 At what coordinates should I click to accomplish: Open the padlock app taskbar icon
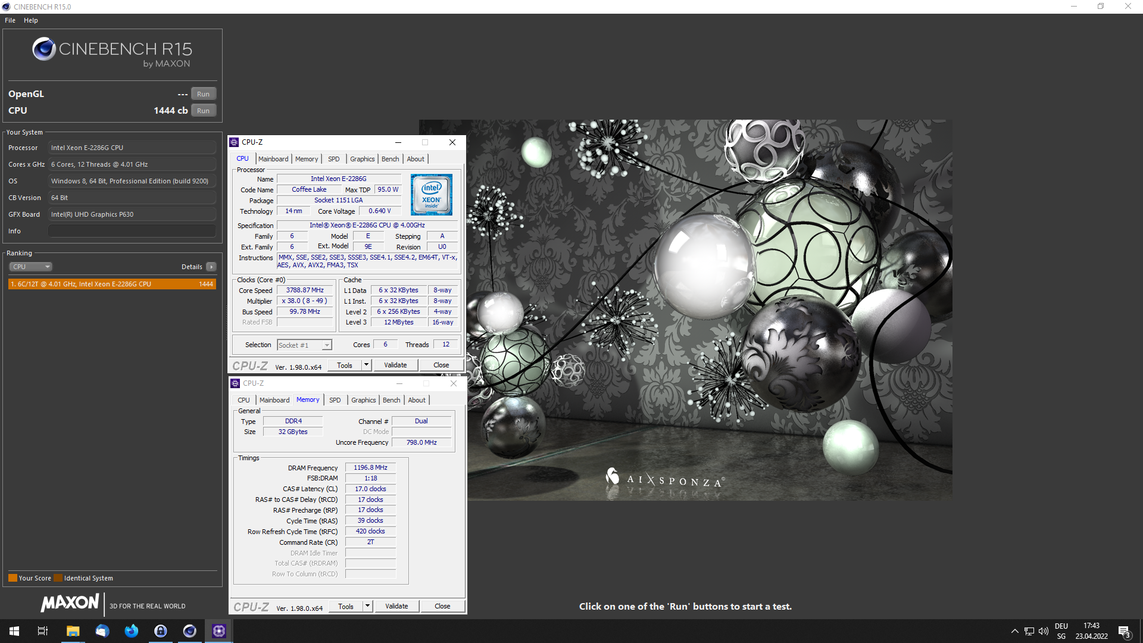tap(161, 631)
